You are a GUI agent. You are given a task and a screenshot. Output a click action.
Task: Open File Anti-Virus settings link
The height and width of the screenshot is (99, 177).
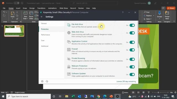[77, 24]
